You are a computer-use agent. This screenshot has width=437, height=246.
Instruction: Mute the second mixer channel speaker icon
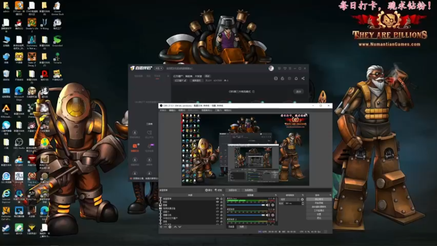pyautogui.click(x=268, y=215)
